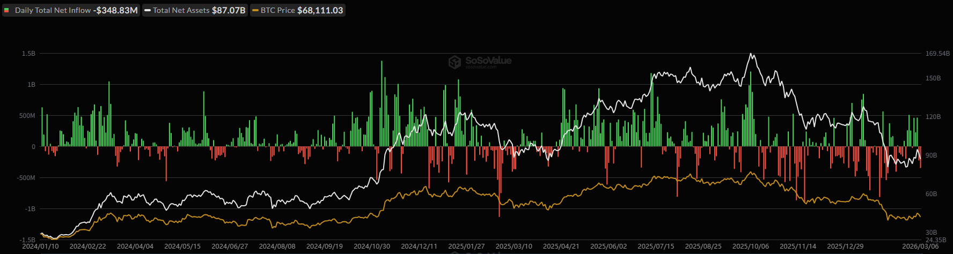Image resolution: width=953 pixels, height=254 pixels.
Task: Click the 500M left axis label
Action: [x=27, y=116]
